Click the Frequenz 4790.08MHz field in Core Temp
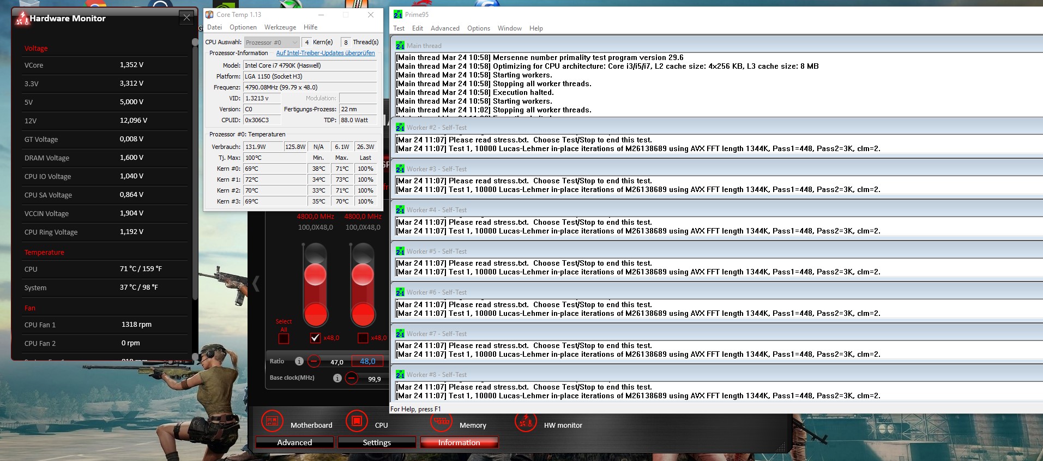 tap(310, 87)
